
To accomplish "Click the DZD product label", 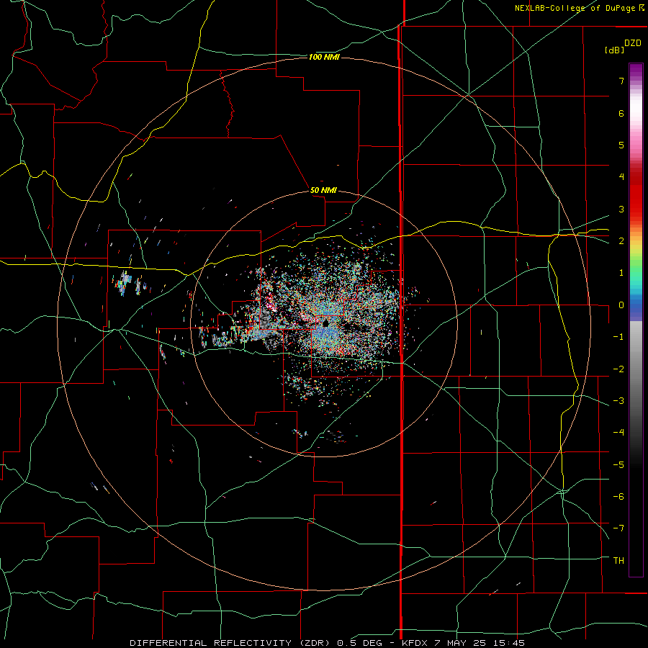I will pos(633,43).
